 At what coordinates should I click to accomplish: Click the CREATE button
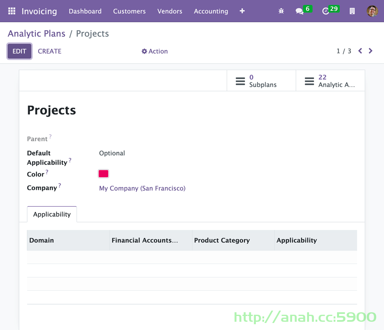point(49,51)
